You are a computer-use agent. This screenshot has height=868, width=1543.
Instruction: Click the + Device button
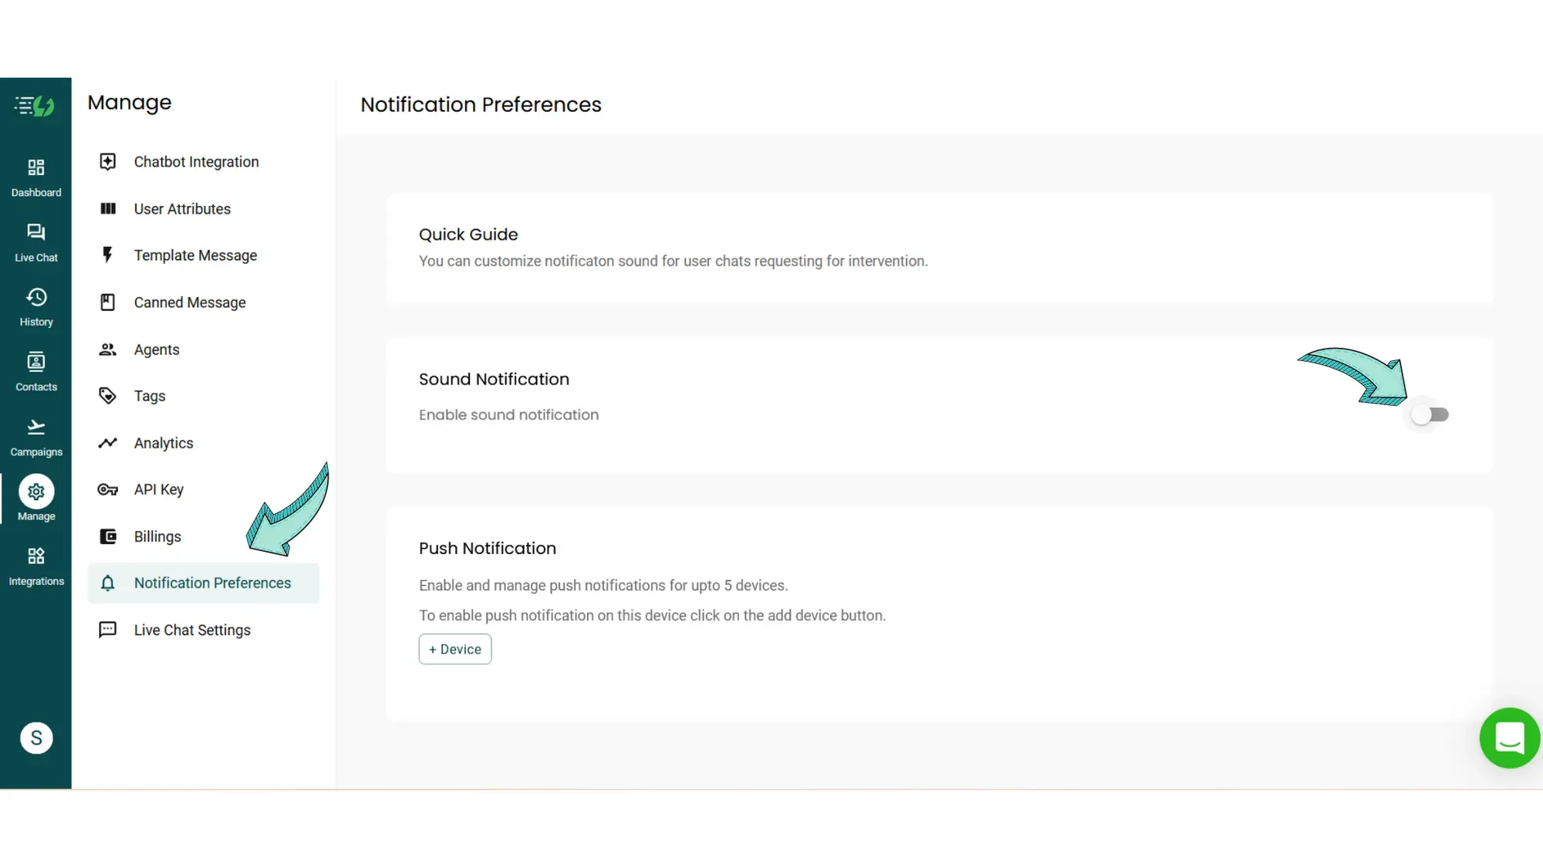point(454,649)
